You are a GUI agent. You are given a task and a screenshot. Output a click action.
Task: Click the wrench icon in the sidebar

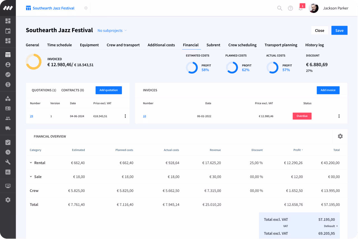[8, 162]
